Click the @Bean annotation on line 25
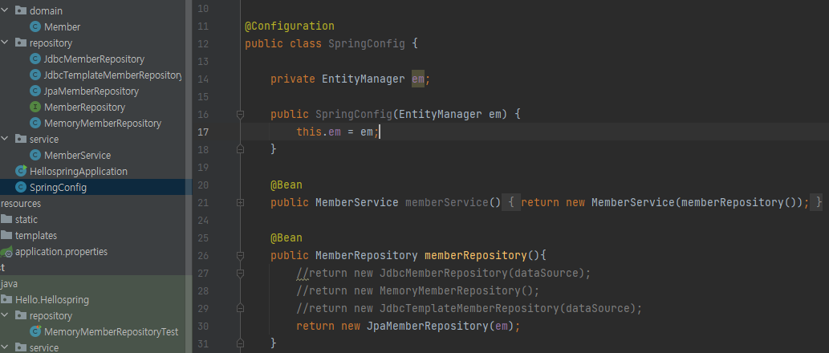The width and height of the screenshot is (829, 353). [286, 237]
